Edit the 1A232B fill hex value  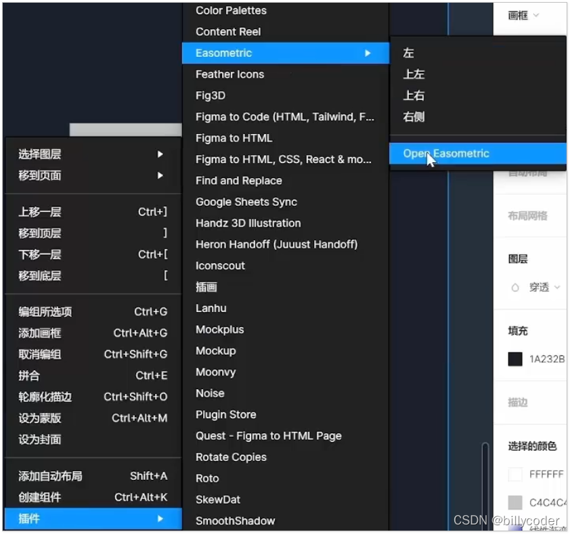click(547, 359)
